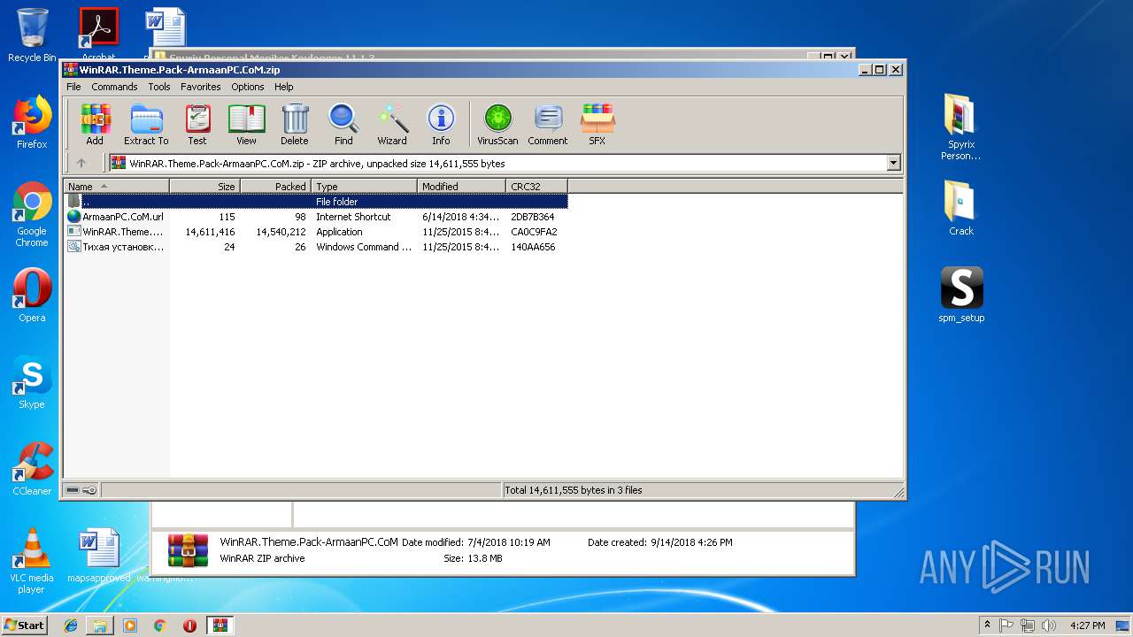Click the drive icon in the status bar
The width and height of the screenshot is (1133, 637).
pyautogui.click(x=73, y=490)
